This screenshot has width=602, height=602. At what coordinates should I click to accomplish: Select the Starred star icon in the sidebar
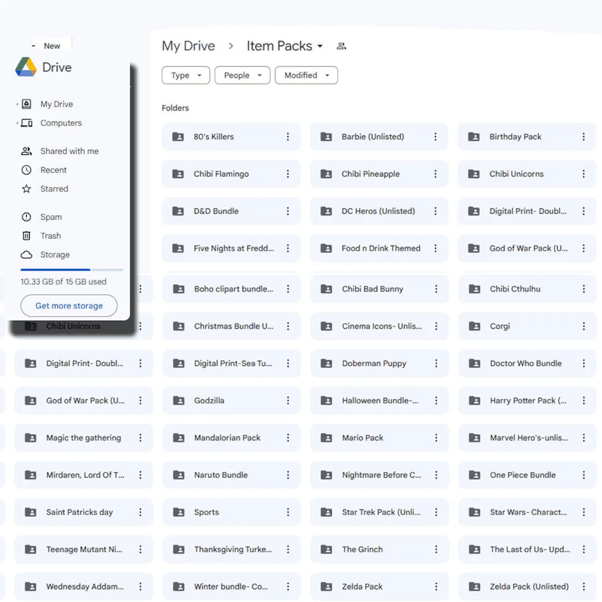26,189
